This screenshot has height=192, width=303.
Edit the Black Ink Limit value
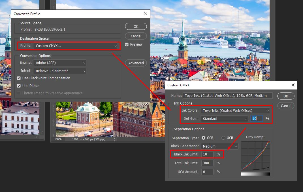pyautogui.click(x=207, y=154)
